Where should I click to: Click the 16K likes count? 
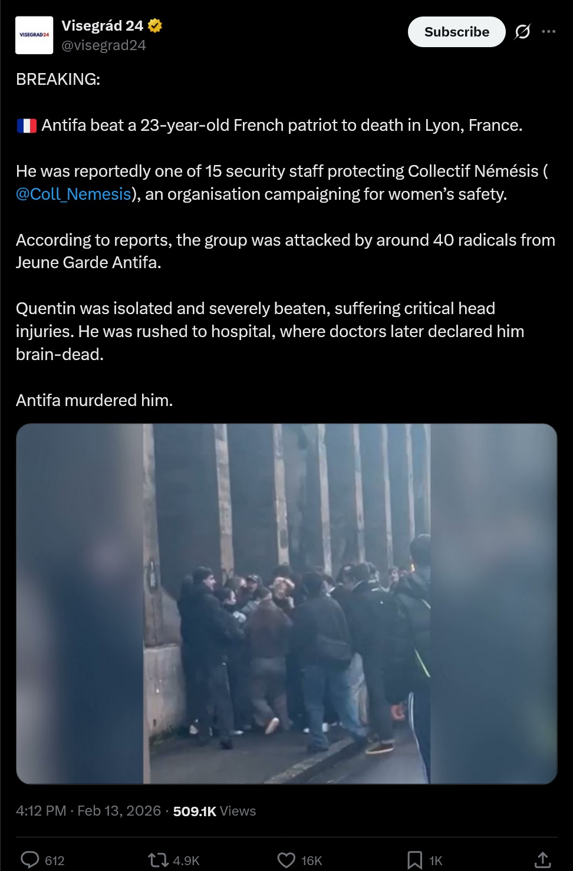click(x=311, y=861)
